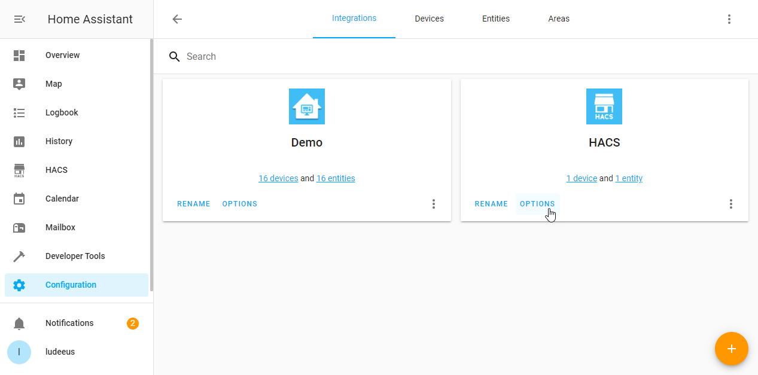The width and height of the screenshot is (758, 375).
Task: Follow the 1 device link on HACS
Action: coord(582,178)
